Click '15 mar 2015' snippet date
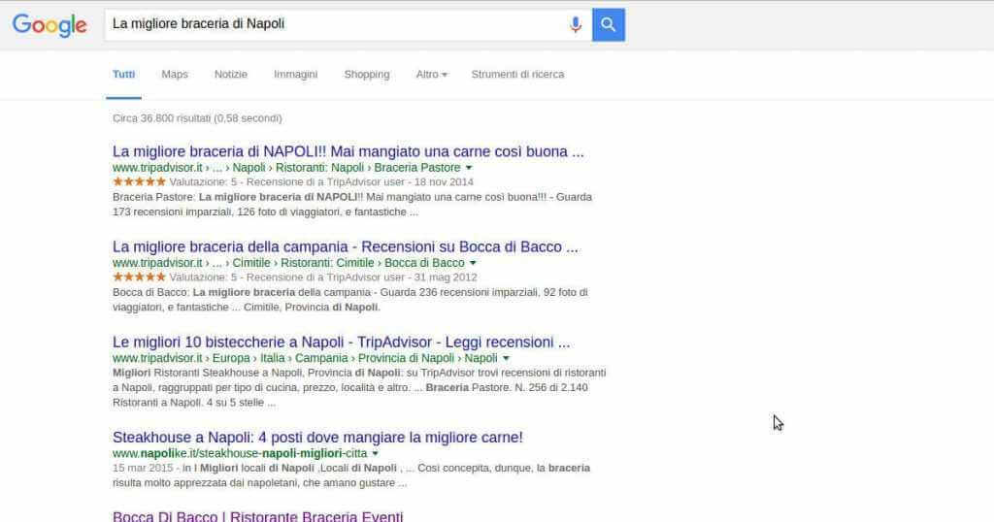This screenshot has width=994, height=522. (143, 469)
